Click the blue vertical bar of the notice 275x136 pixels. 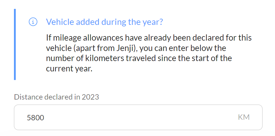15,44
